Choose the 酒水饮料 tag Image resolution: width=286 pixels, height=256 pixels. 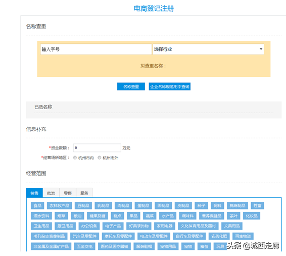point(41,216)
